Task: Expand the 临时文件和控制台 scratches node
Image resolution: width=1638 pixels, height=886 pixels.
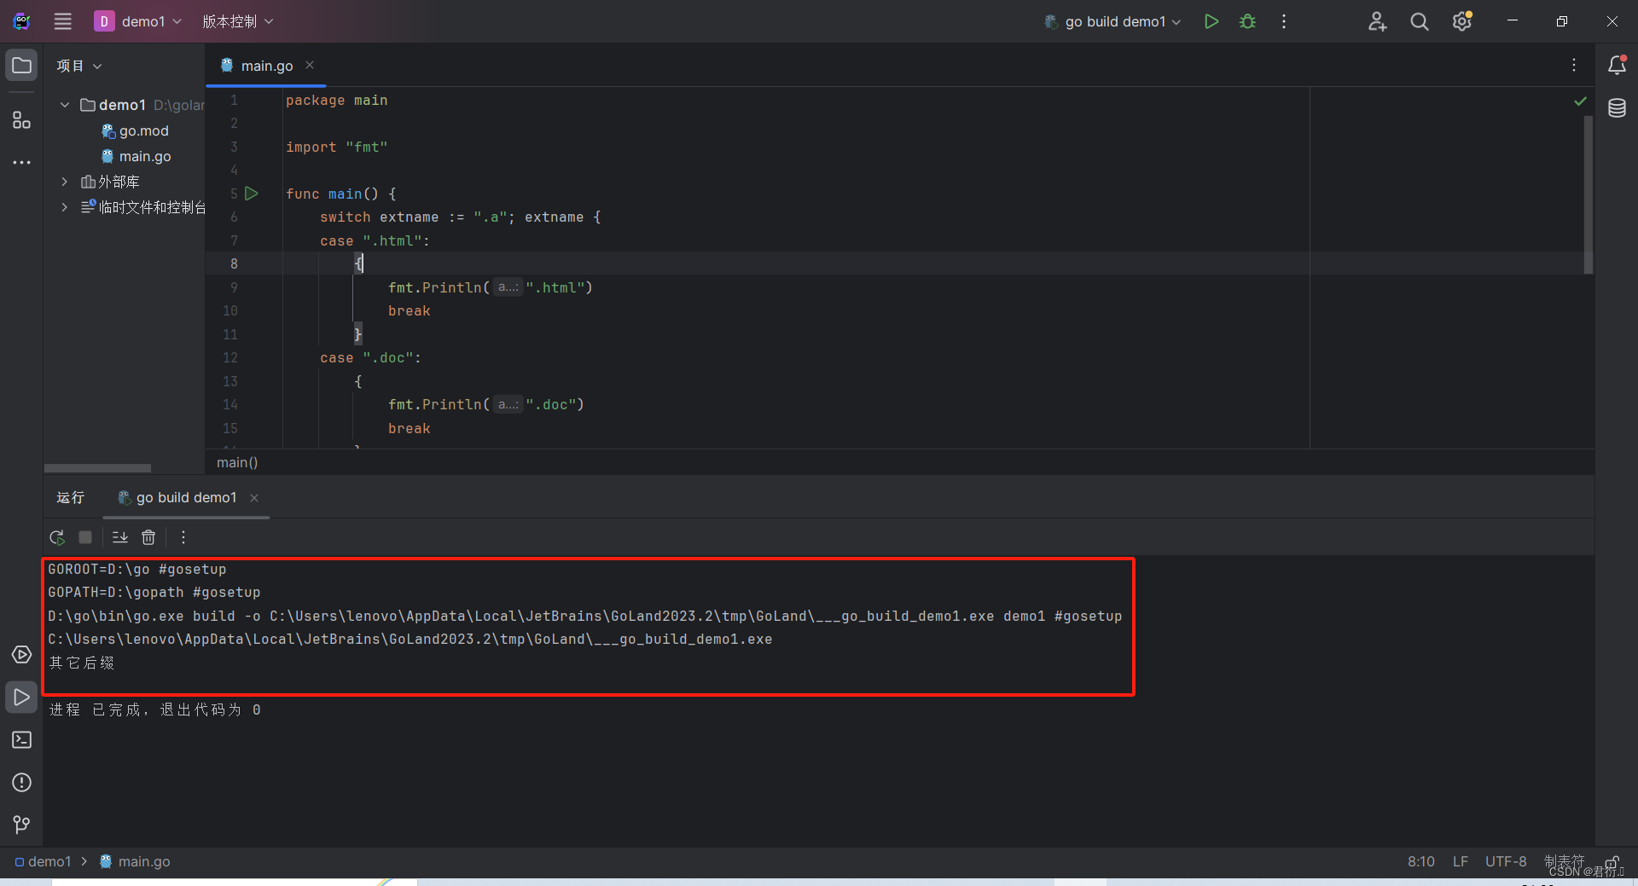Action: pos(65,207)
